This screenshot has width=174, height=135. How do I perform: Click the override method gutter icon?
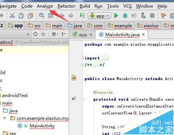[74, 99]
